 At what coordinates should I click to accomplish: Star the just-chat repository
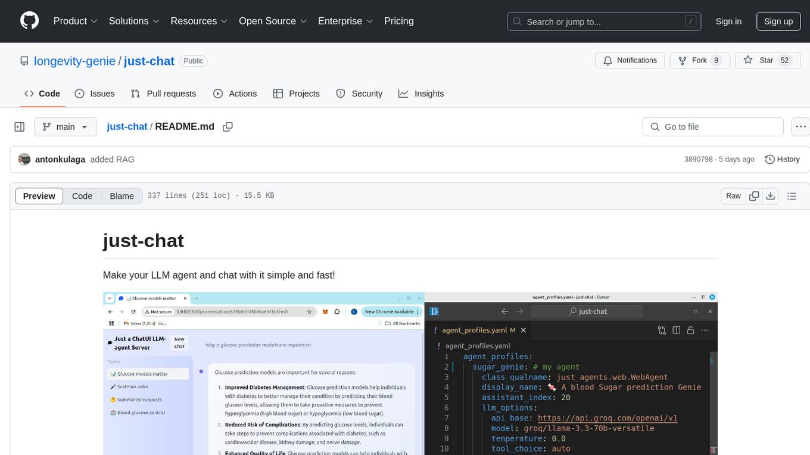point(768,60)
